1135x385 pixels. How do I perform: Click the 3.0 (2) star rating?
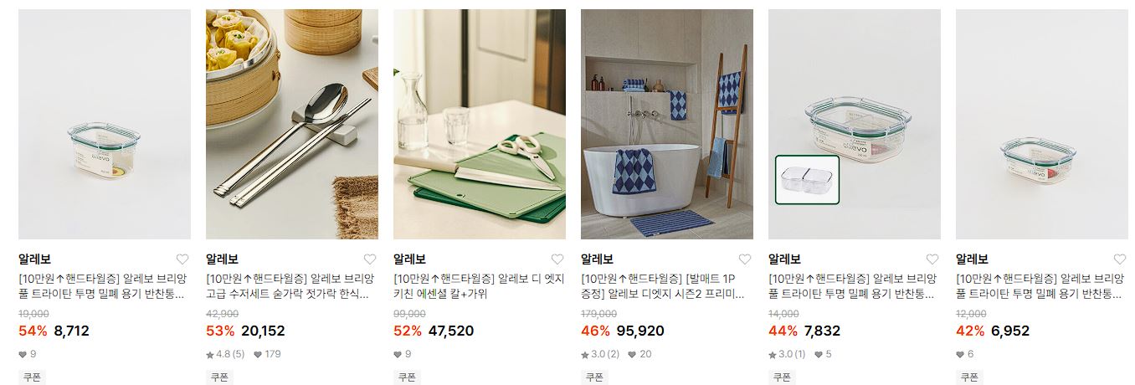(600, 354)
